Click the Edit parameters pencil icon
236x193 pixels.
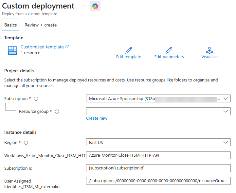tap(169, 50)
